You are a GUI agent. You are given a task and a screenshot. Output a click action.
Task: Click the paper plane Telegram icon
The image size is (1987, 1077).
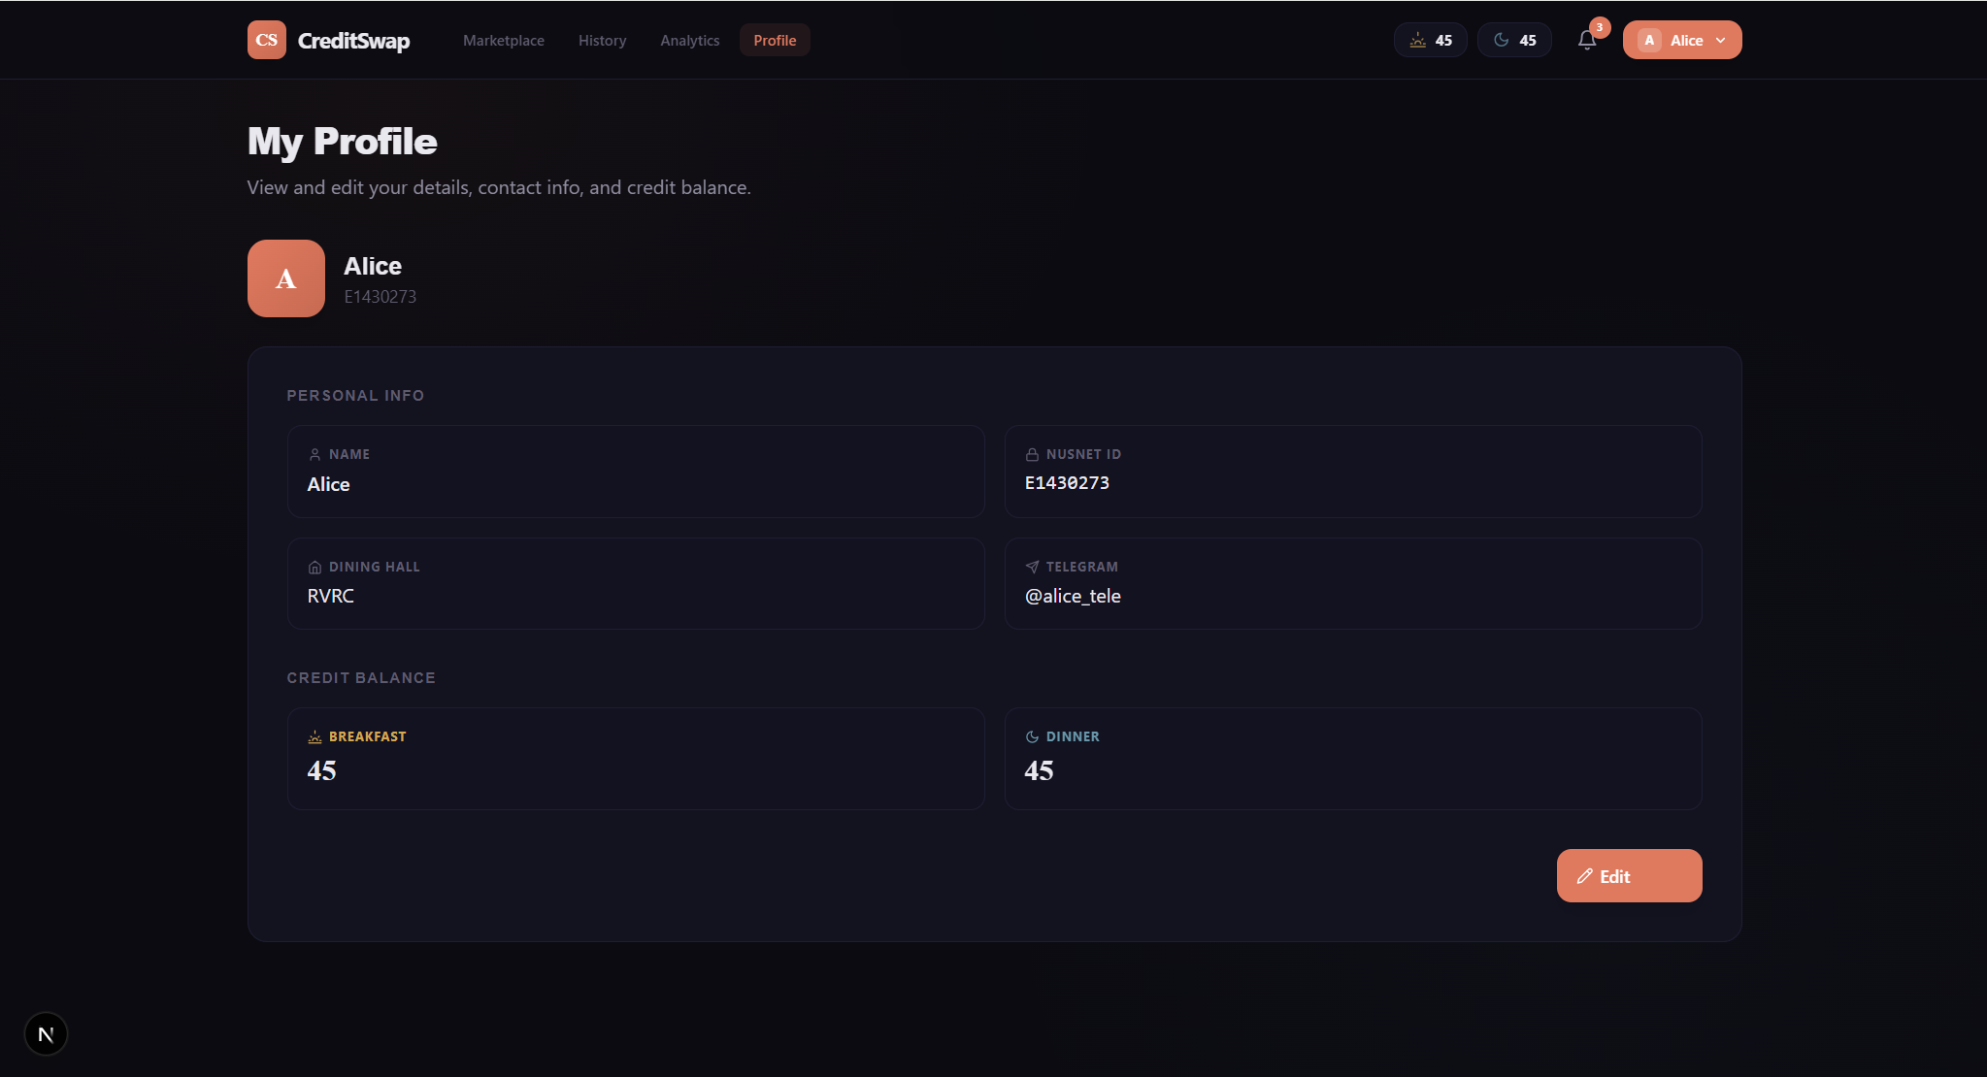(x=1032, y=567)
